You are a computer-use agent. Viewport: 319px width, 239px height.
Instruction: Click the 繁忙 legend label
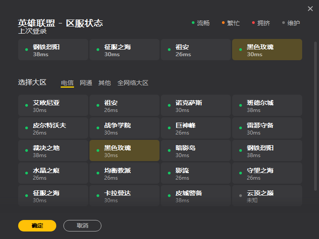click(x=233, y=23)
